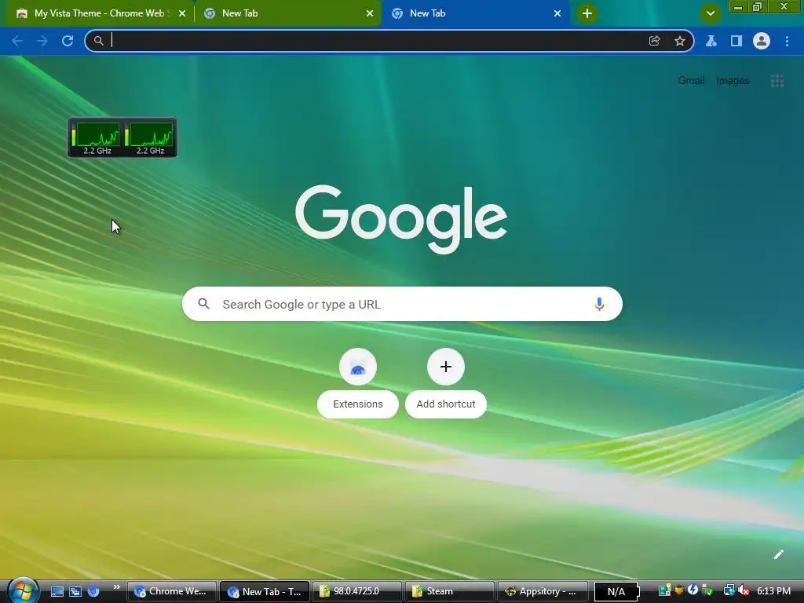Viewport: 804px width, 603px height.
Task: Go back to the previous page
Action: [x=17, y=41]
